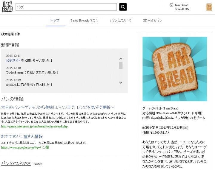Click the パンのつぶやき heading

pyautogui.click(x=16, y=163)
